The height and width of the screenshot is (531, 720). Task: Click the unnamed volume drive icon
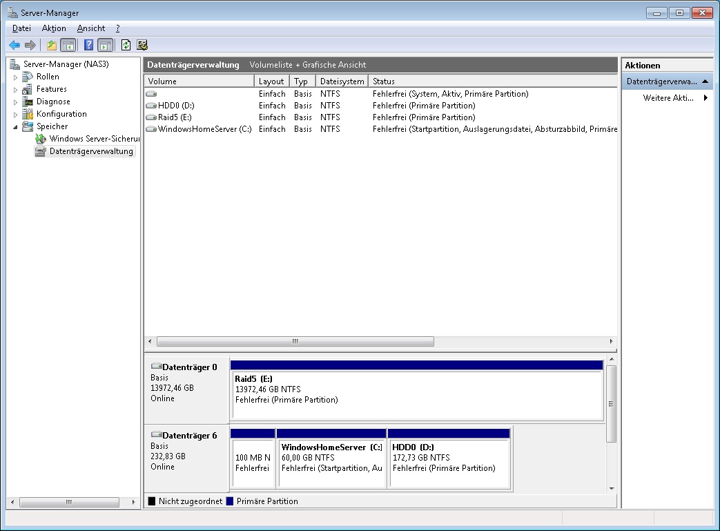151,94
